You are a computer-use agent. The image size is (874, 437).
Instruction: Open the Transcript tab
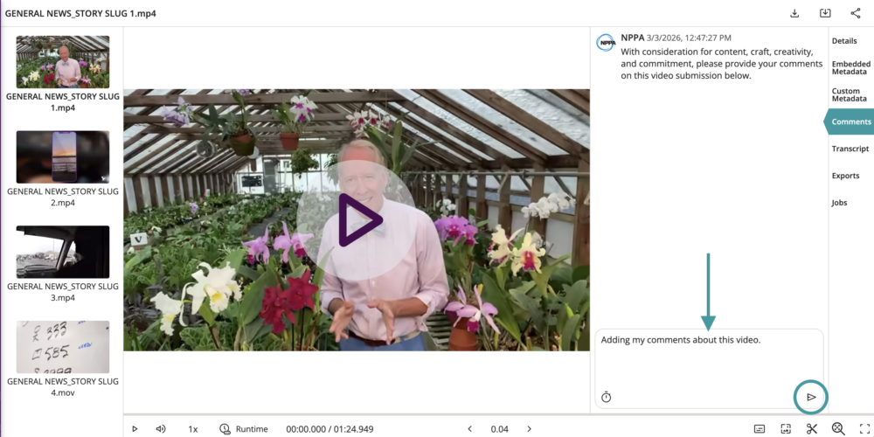tap(850, 149)
